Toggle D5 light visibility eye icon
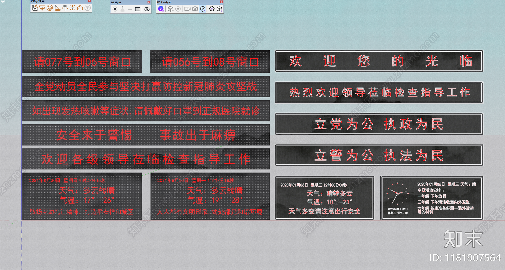This screenshot has height=270, width=505. (147, 9)
